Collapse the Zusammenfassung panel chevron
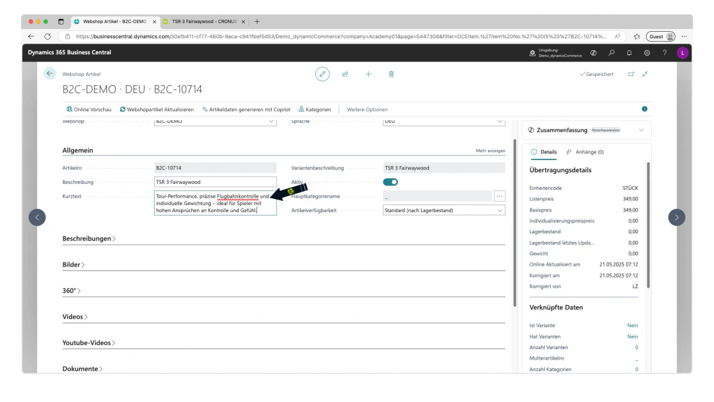Image resolution: width=714 pixels, height=402 pixels. pos(641,130)
